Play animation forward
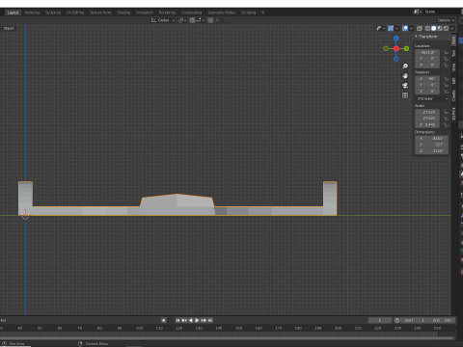The width and height of the screenshot is (463, 347). point(197,320)
